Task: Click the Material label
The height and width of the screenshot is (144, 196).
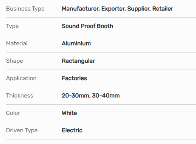Action: point(17,43)
